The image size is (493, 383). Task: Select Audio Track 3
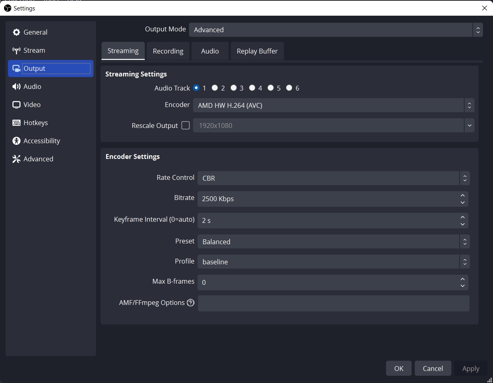(x=234, y=88)
